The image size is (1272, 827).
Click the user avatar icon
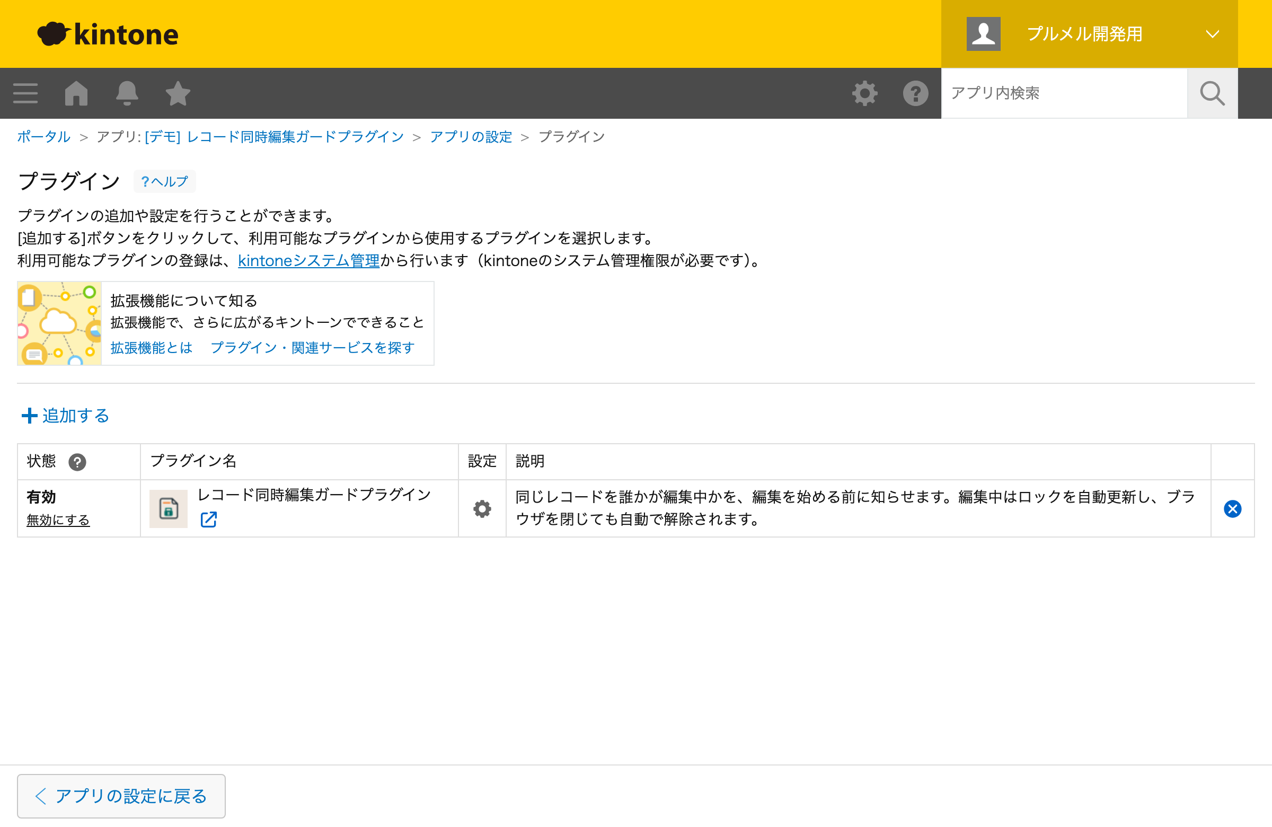point(983,34)
